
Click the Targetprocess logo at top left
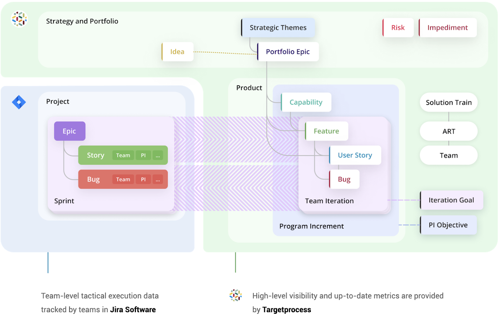click(x=19, y=19)
